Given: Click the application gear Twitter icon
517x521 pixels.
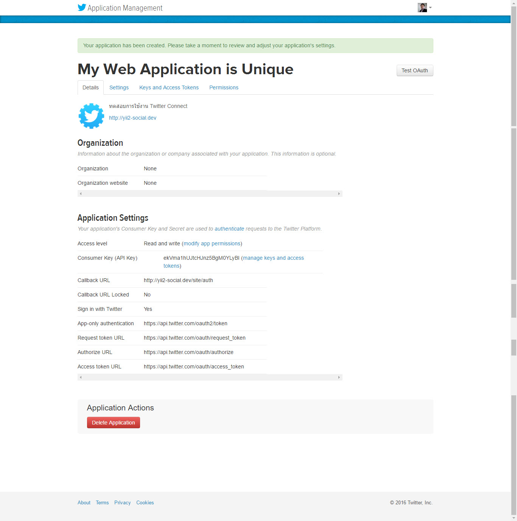Looking at the screenshot, I should tap(91, 116).
